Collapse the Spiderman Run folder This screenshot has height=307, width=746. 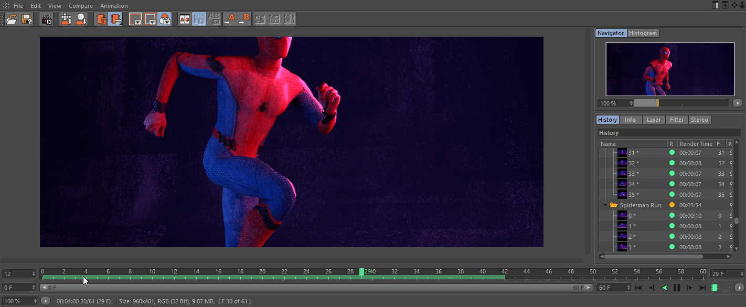[606, 205]
